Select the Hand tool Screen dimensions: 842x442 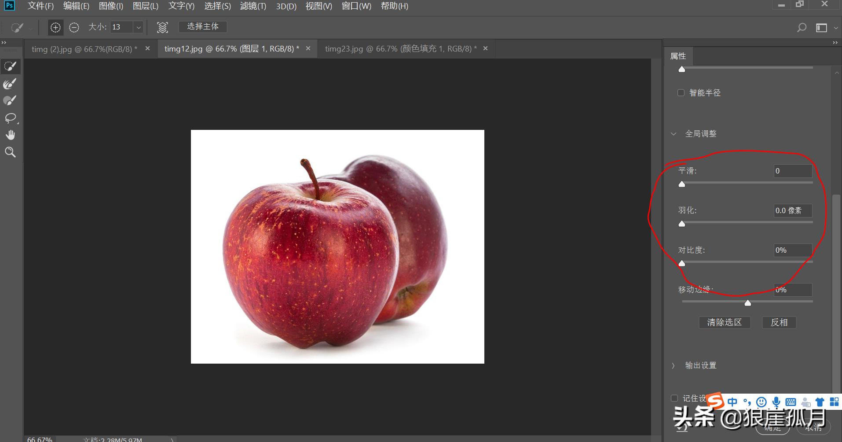pos(11,135)
